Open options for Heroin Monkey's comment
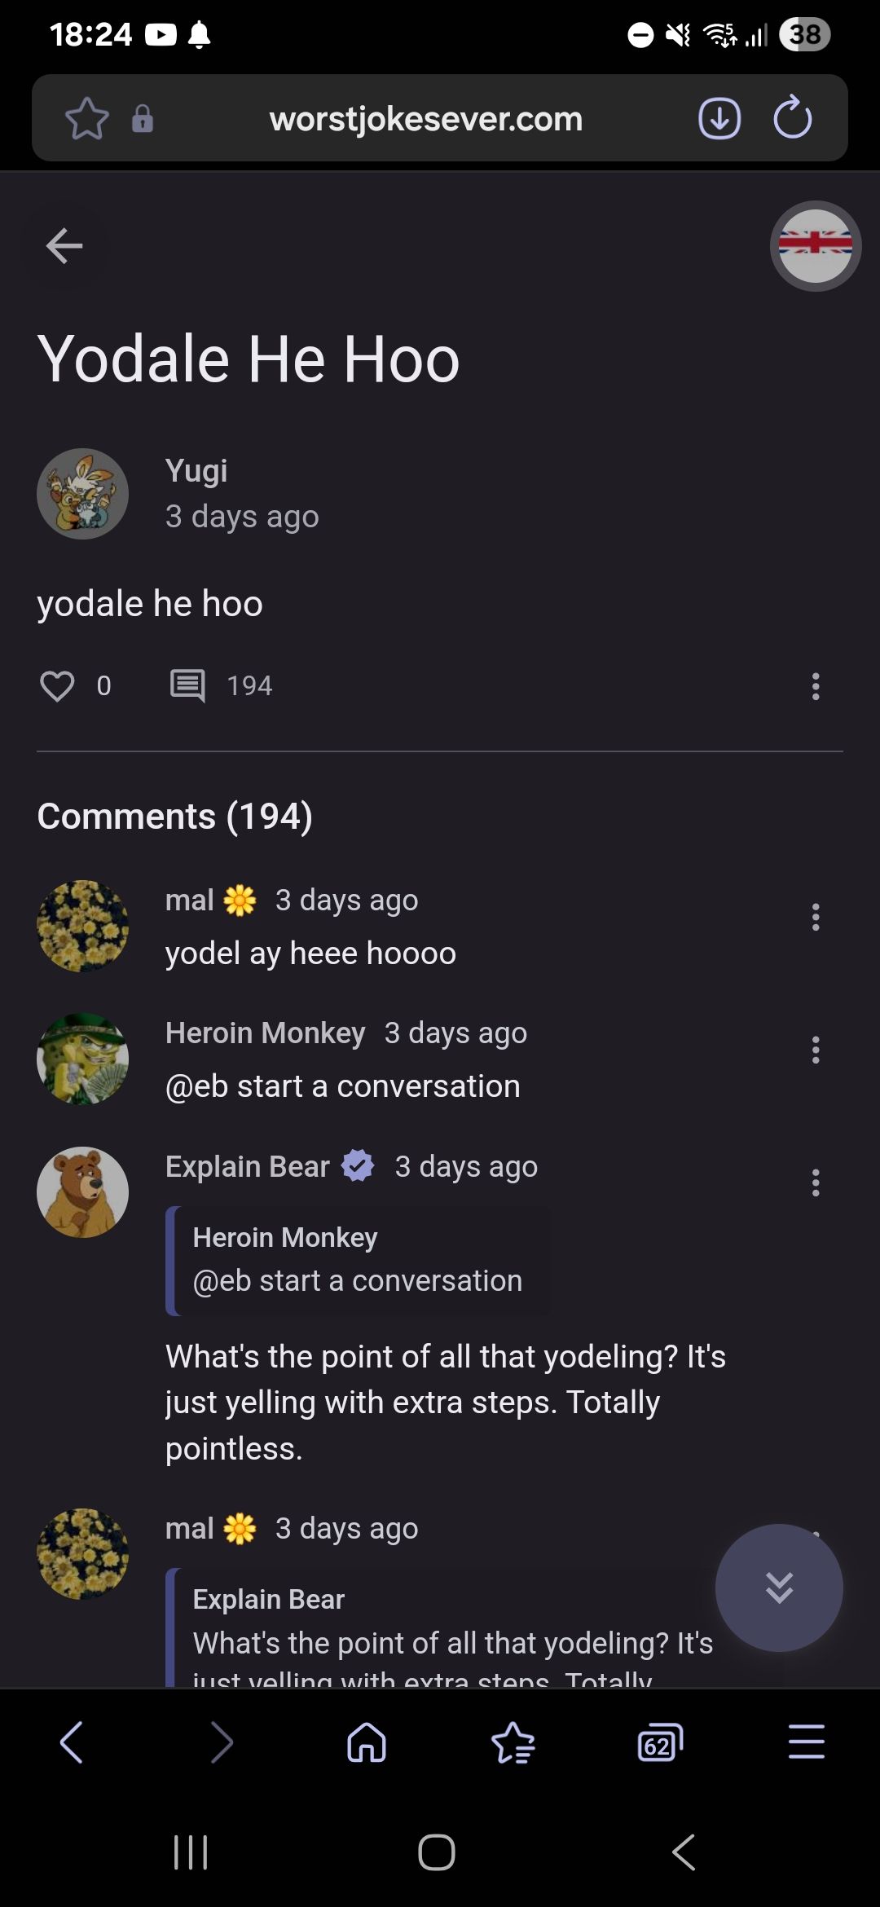 815,1050
